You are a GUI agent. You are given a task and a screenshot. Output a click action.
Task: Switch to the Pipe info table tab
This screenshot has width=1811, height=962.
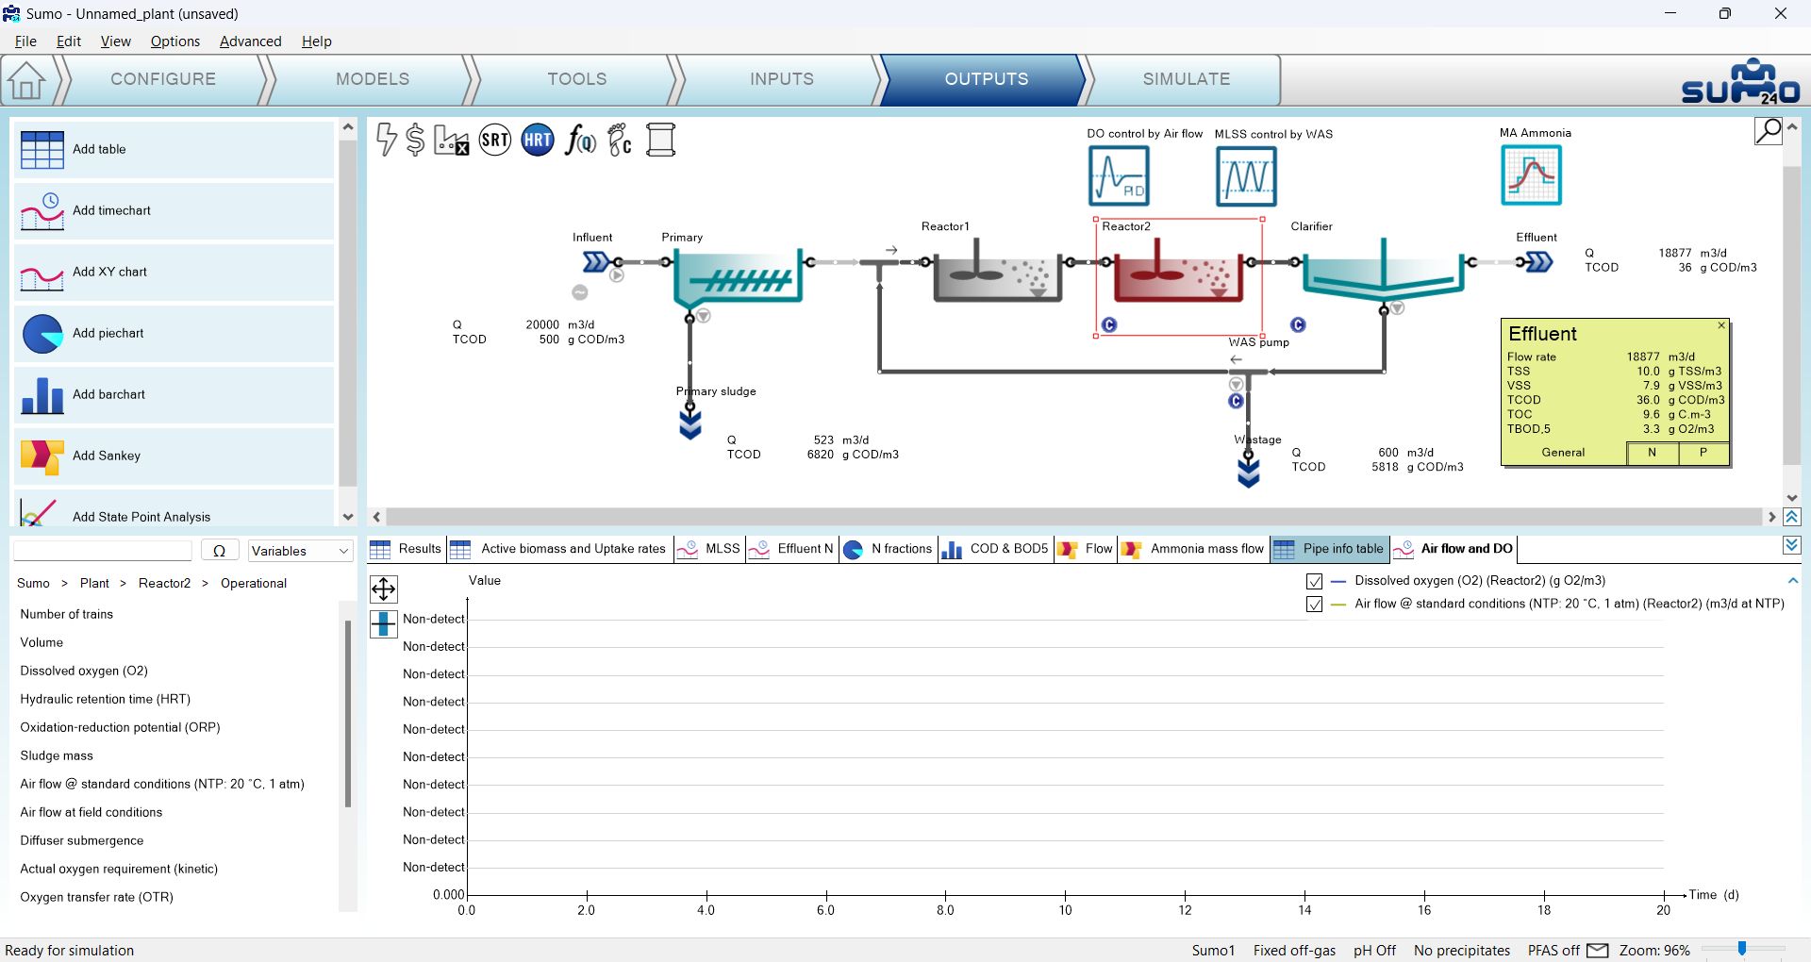click(1330, 549)
